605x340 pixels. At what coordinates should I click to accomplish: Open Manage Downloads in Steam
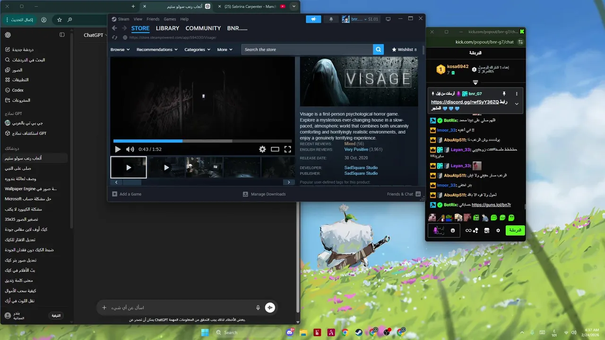(x=264, y=194)
